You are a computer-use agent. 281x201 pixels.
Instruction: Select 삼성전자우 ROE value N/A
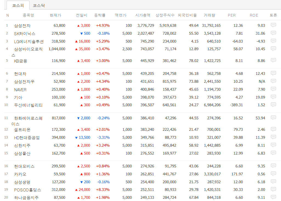(x=262, y=82)
